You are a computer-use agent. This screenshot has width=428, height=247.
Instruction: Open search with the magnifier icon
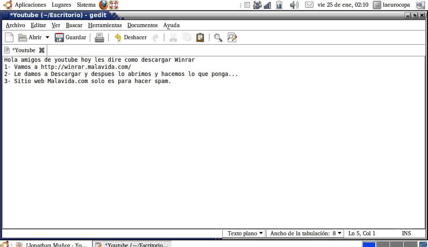point(218,38)
